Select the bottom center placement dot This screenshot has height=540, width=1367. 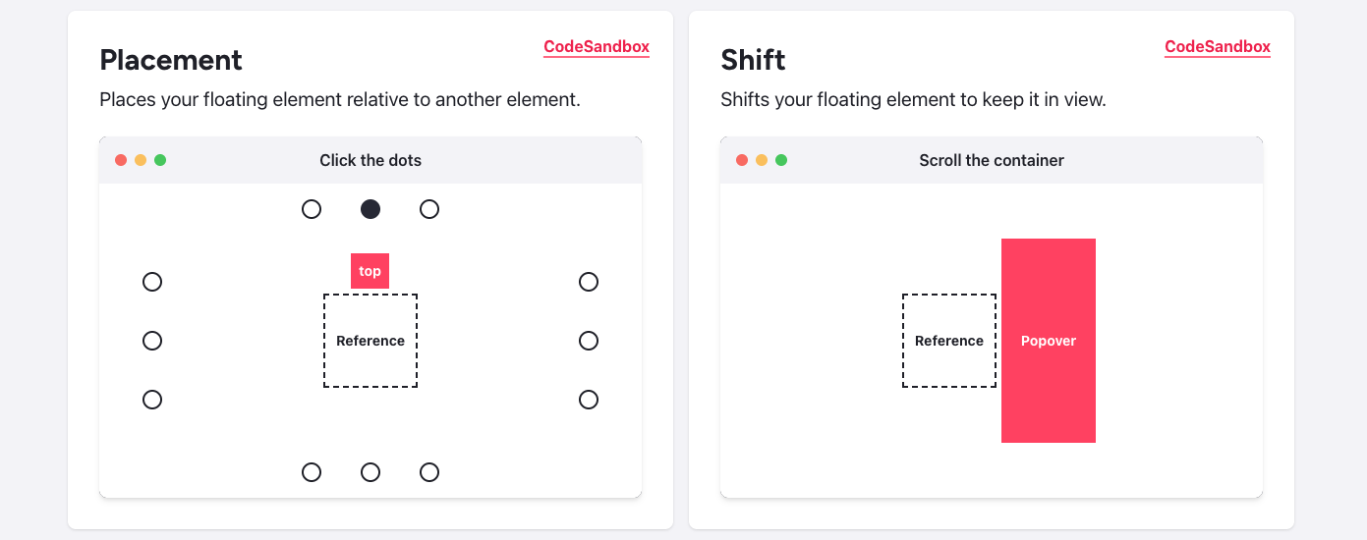point(370,472)
